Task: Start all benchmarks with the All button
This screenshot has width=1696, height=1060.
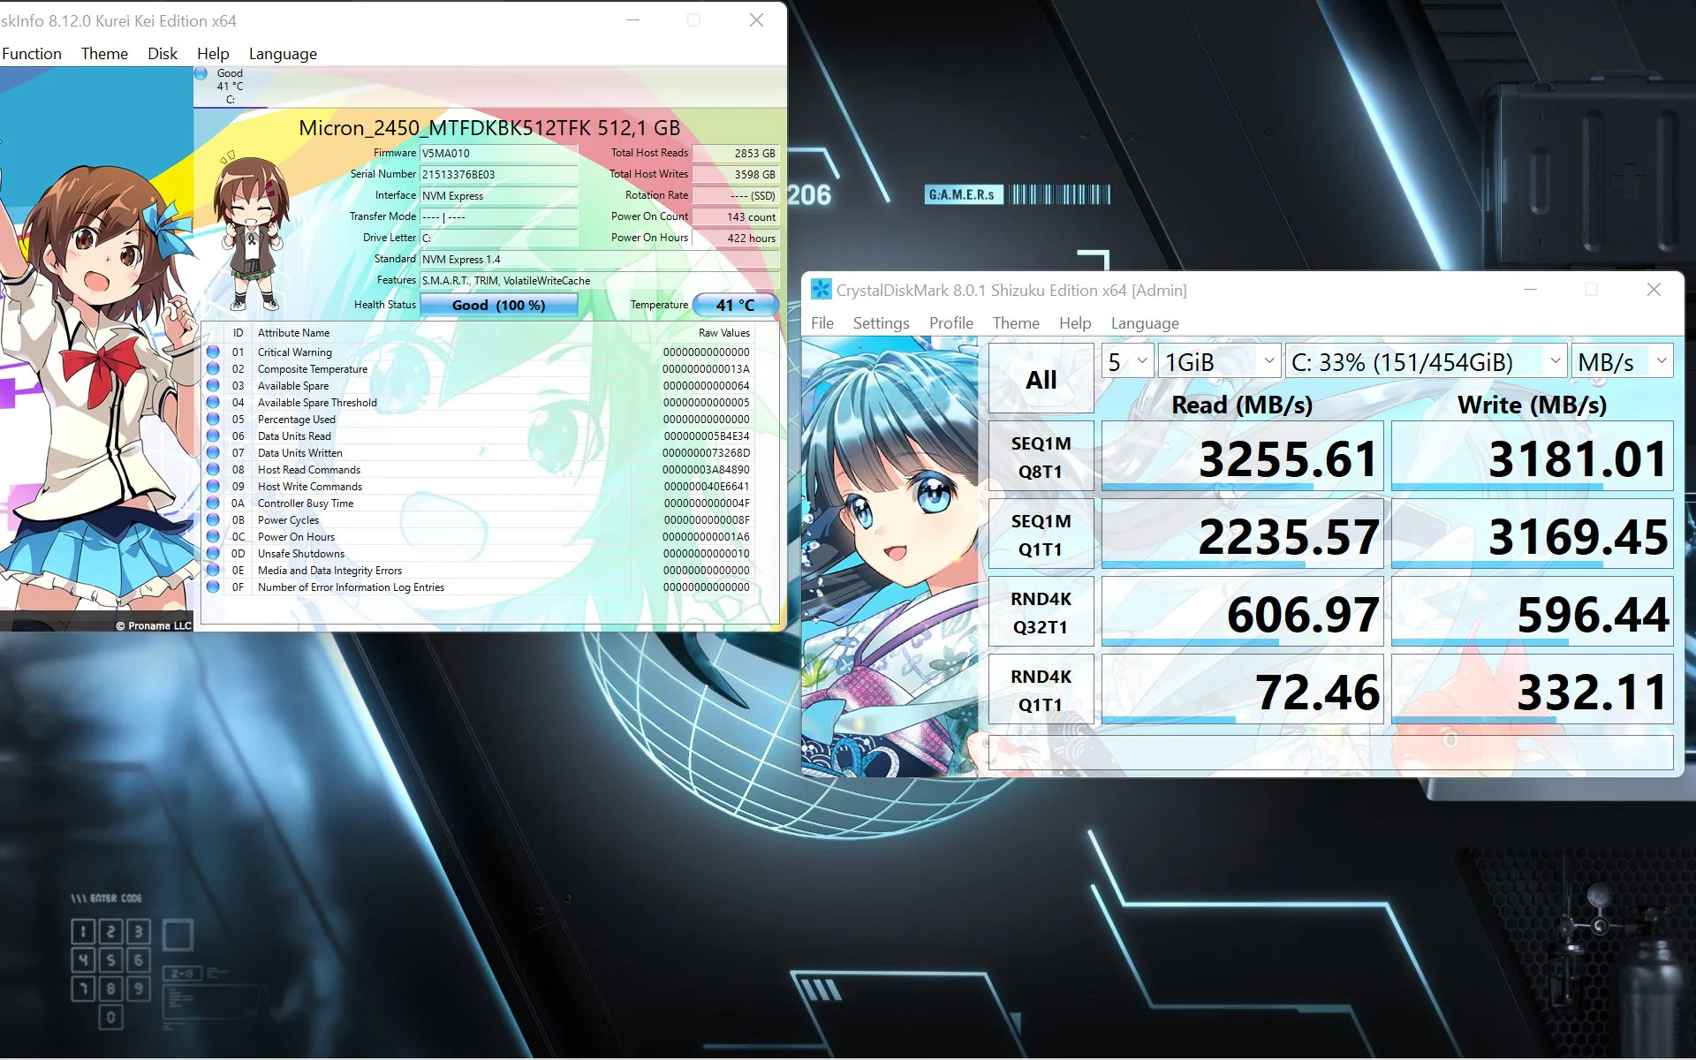Action: [1041, 379]
